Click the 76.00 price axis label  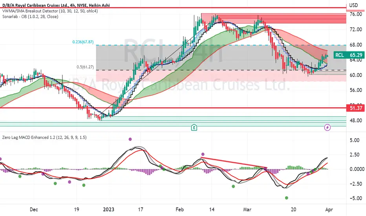click(356, 14)
